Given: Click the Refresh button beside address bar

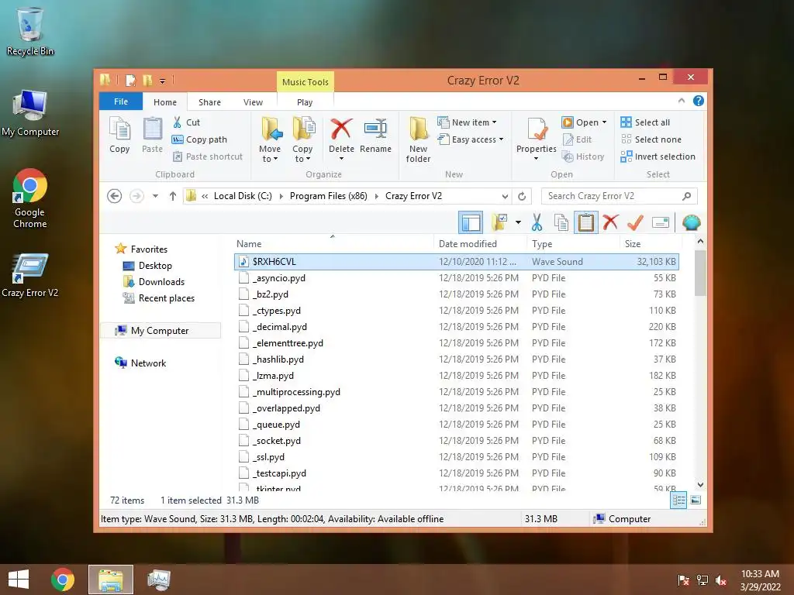Looking at the screenshot, I should (x=522, y=196).
